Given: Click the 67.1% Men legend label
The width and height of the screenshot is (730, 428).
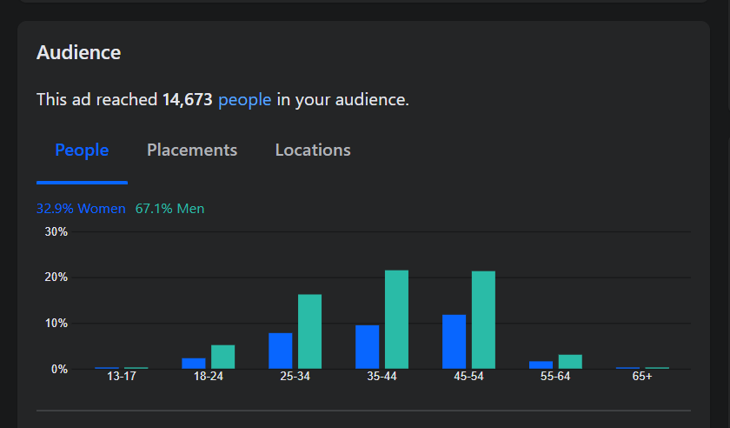Looking at the screenshot, I should point(169,209).
